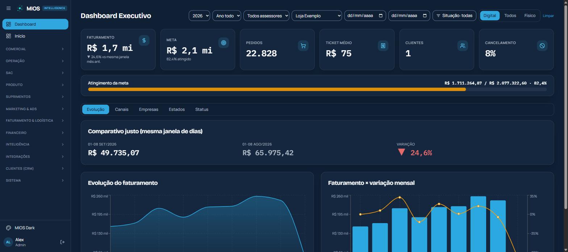Select Físico channel toggle
This screenshot has width=568, height=252.
click(x=530, y=16)
